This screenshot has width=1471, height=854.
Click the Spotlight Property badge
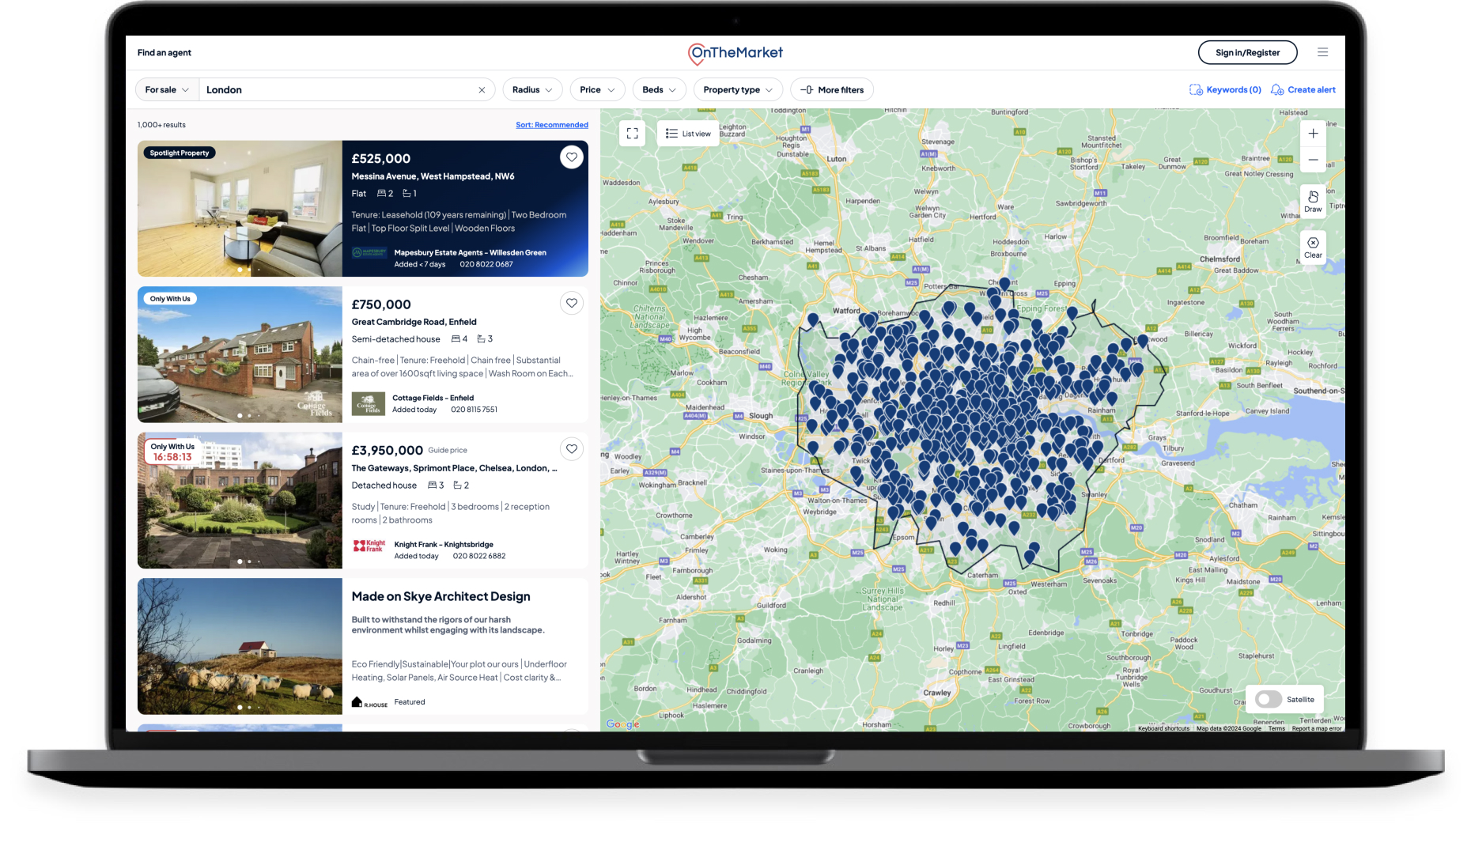(180, 153)
